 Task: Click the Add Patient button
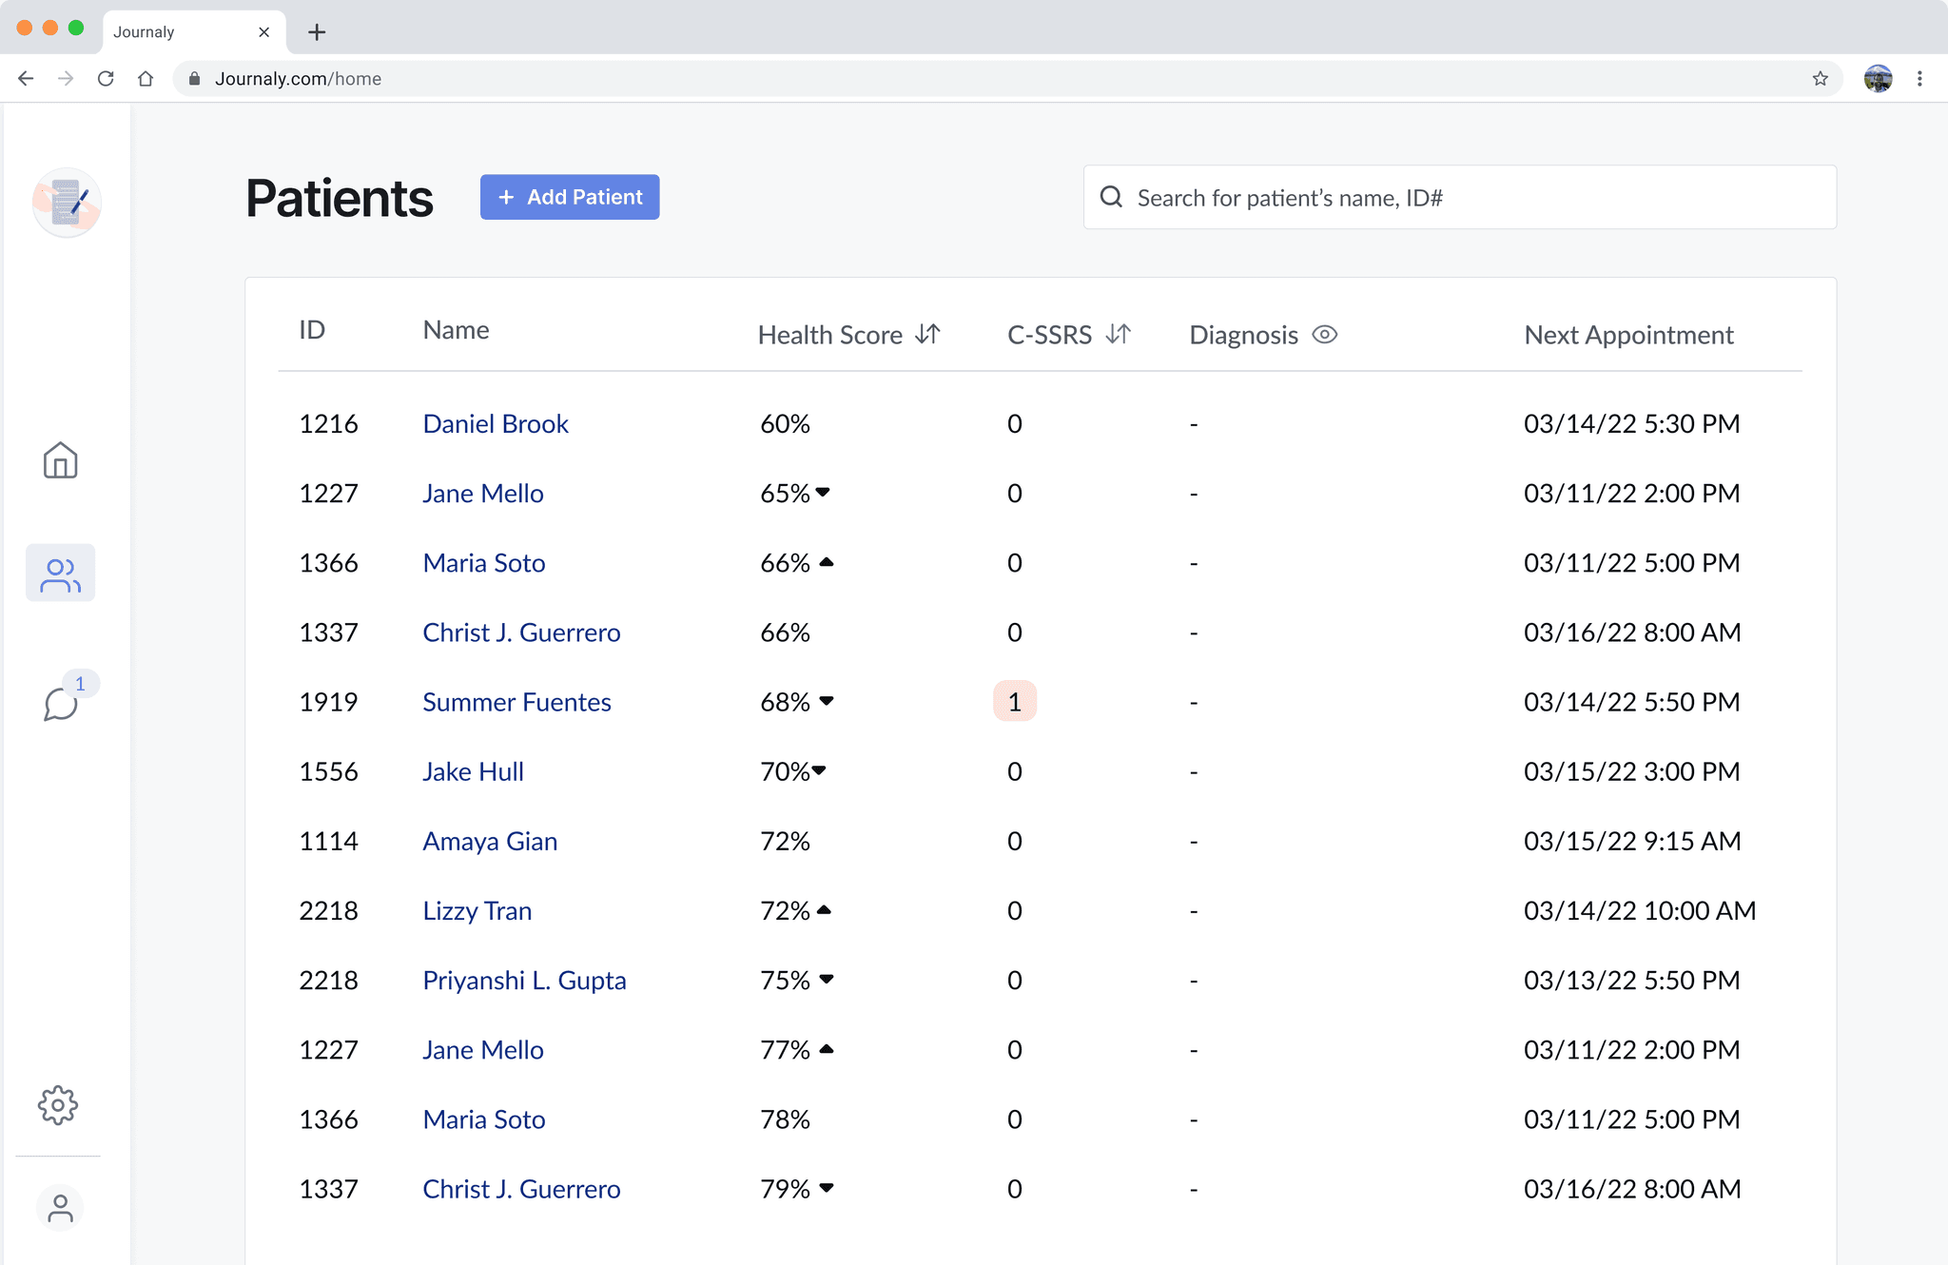(569, 197)
